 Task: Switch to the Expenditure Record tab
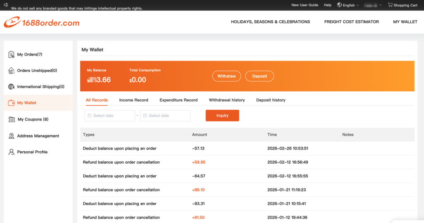(x=178, y=100)
